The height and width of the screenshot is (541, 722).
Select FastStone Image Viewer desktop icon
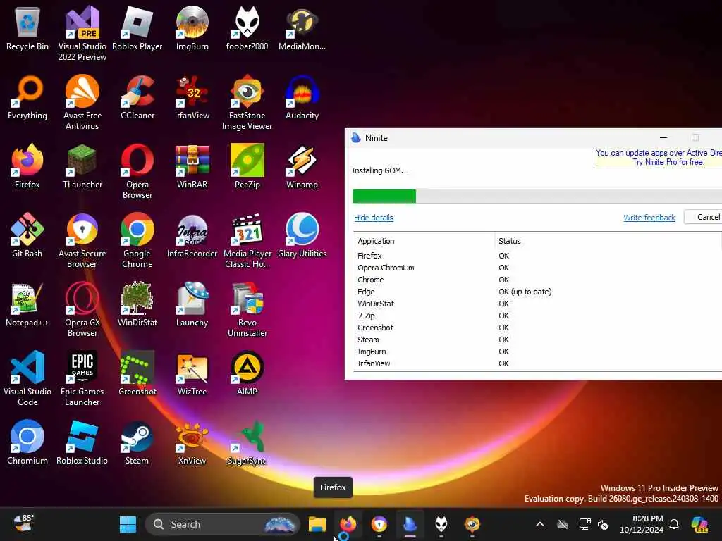(247, 102)
